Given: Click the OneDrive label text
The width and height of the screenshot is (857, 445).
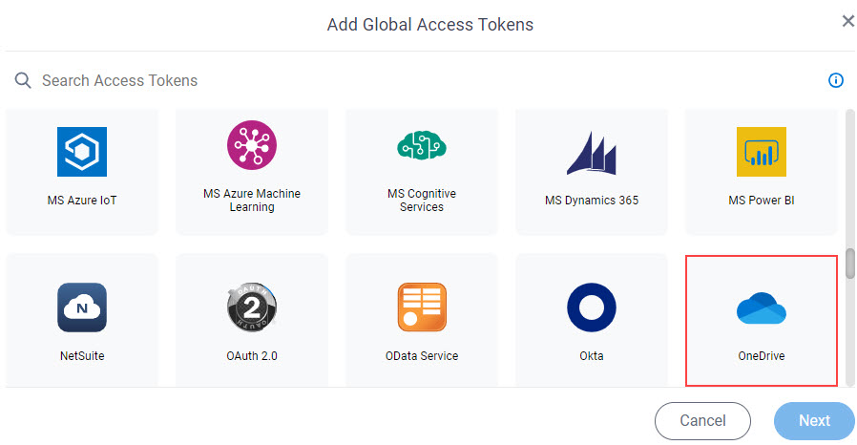Looking at the screenshot, I should click(x=762, y=356).
